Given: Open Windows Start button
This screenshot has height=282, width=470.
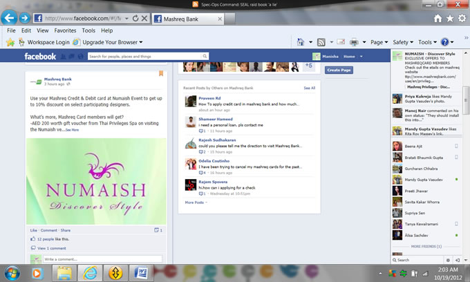Looking at the screenshot, I should [12, 273].
